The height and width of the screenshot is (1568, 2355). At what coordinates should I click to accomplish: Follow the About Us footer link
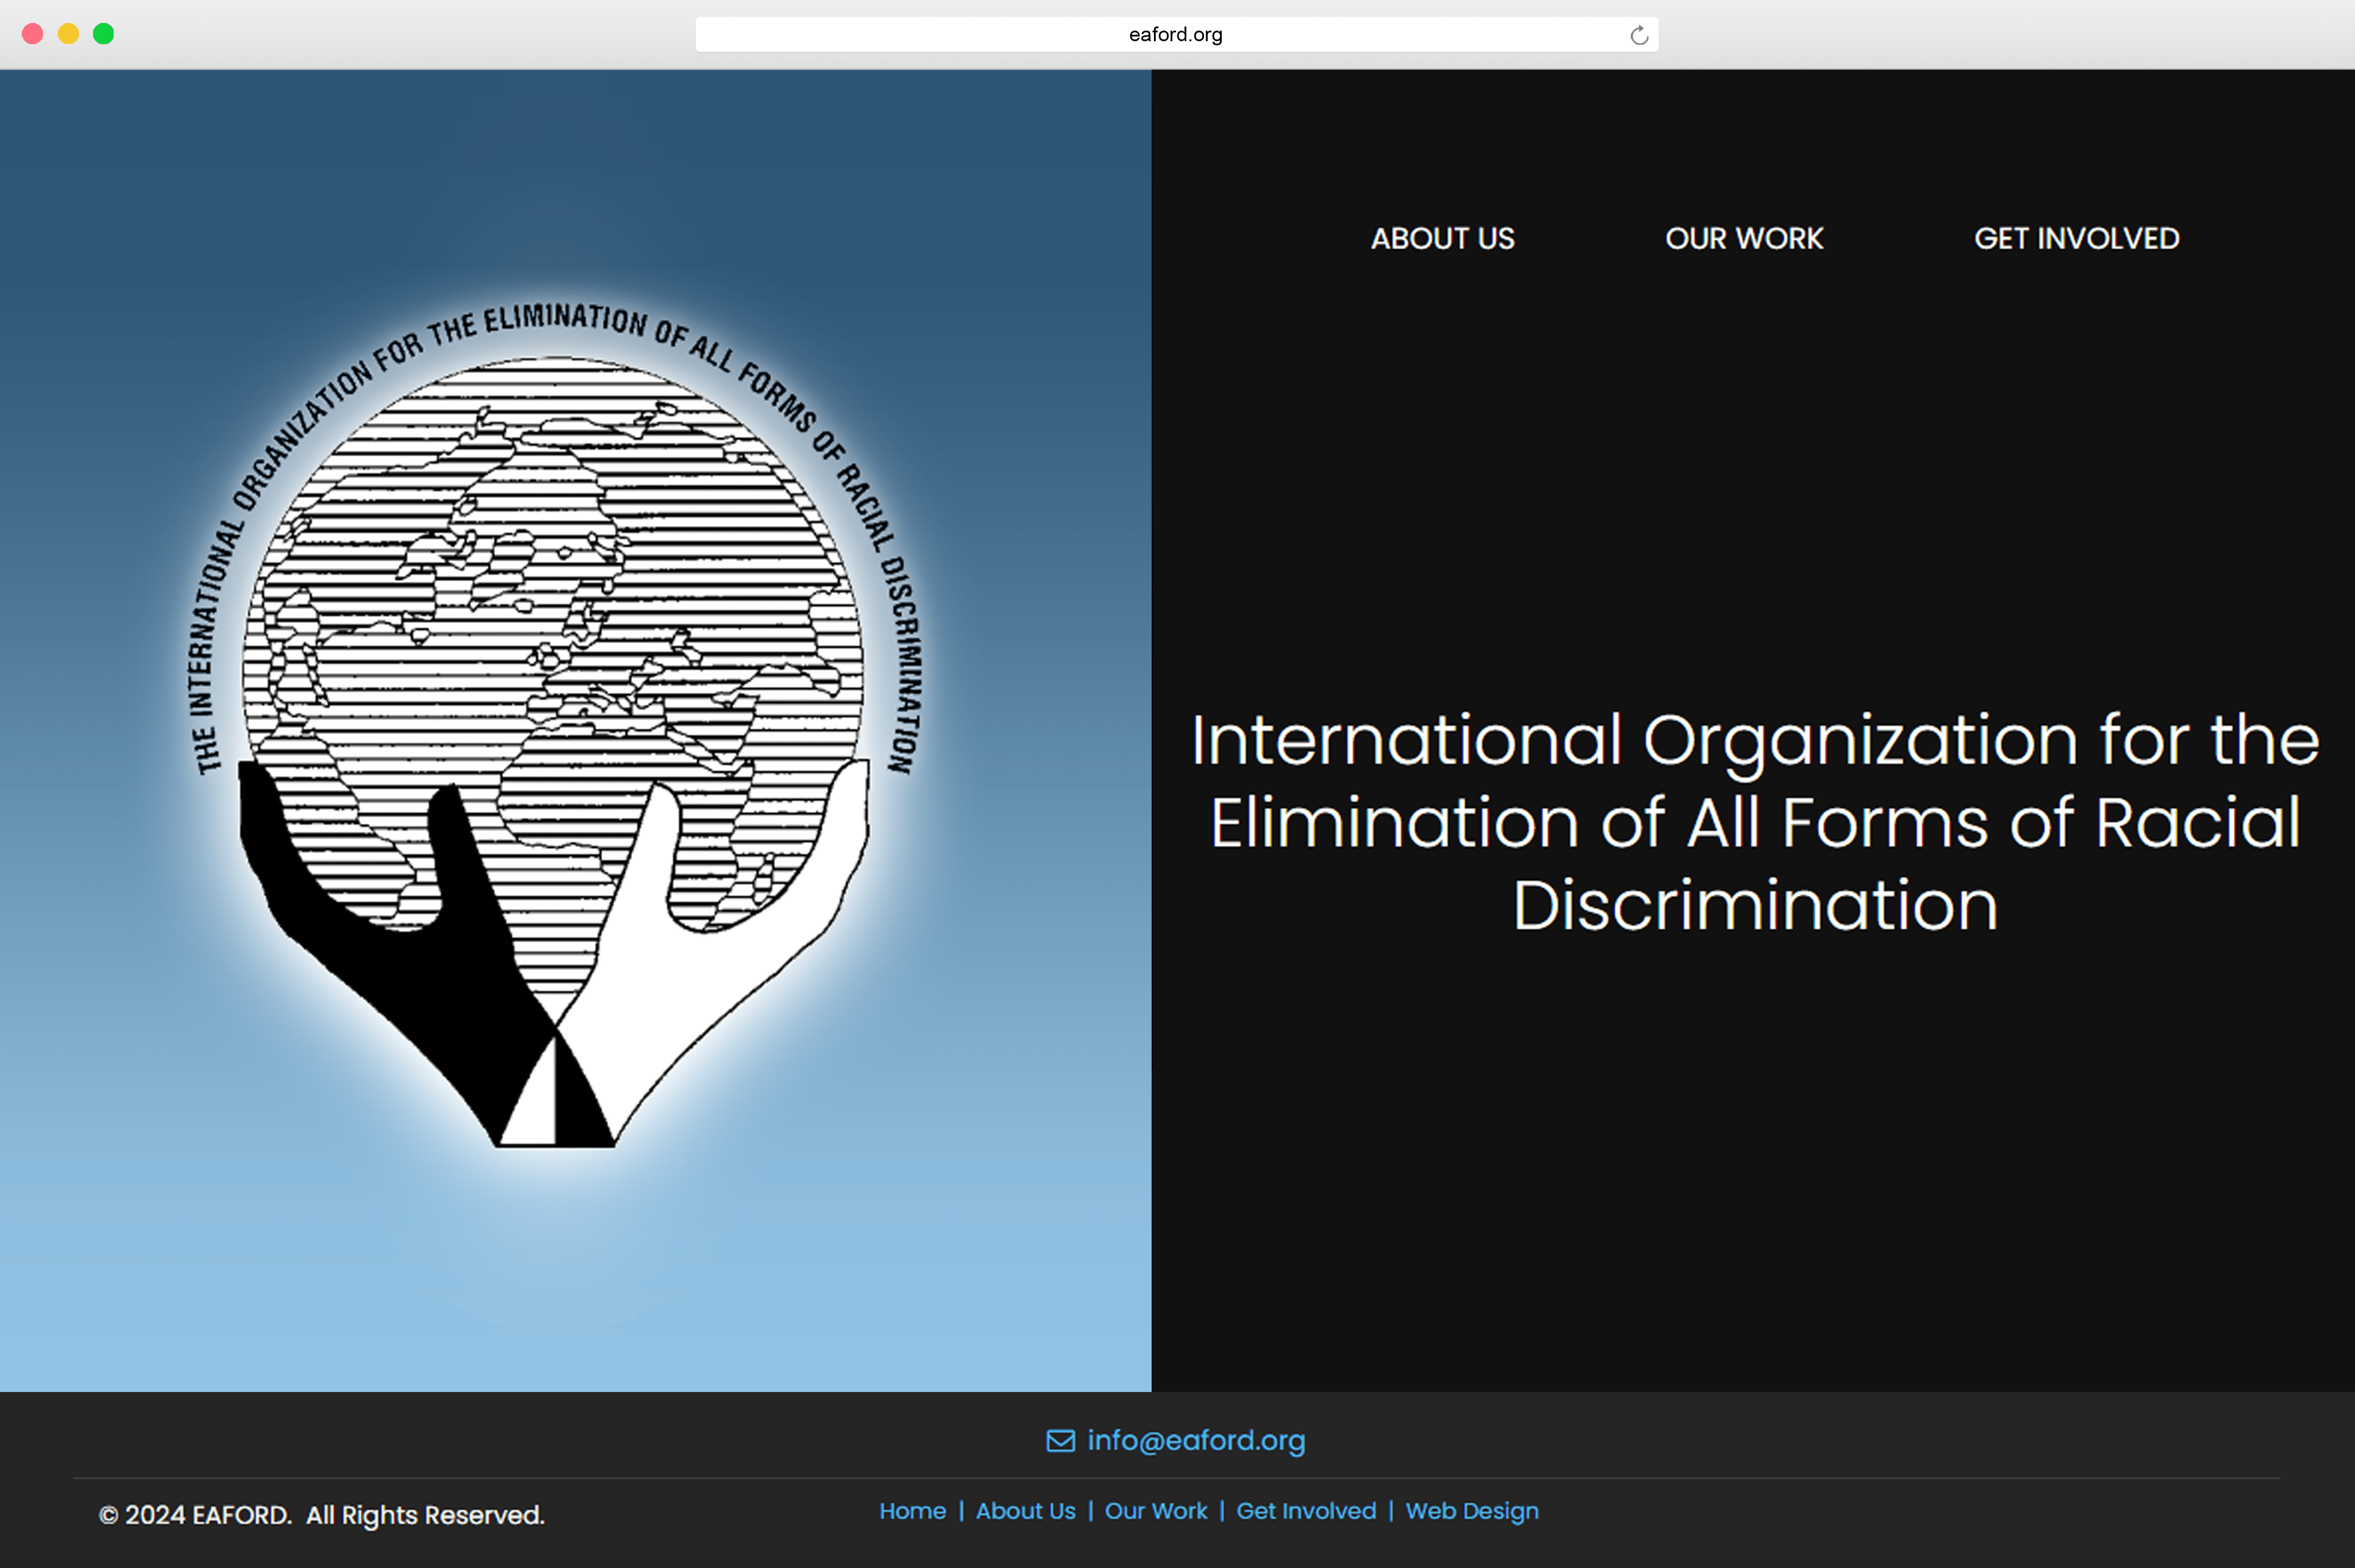point(1025,1511)
